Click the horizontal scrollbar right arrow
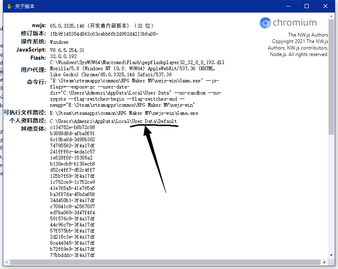The height and width of the screenshot is (269, 338). click(325, 263)
